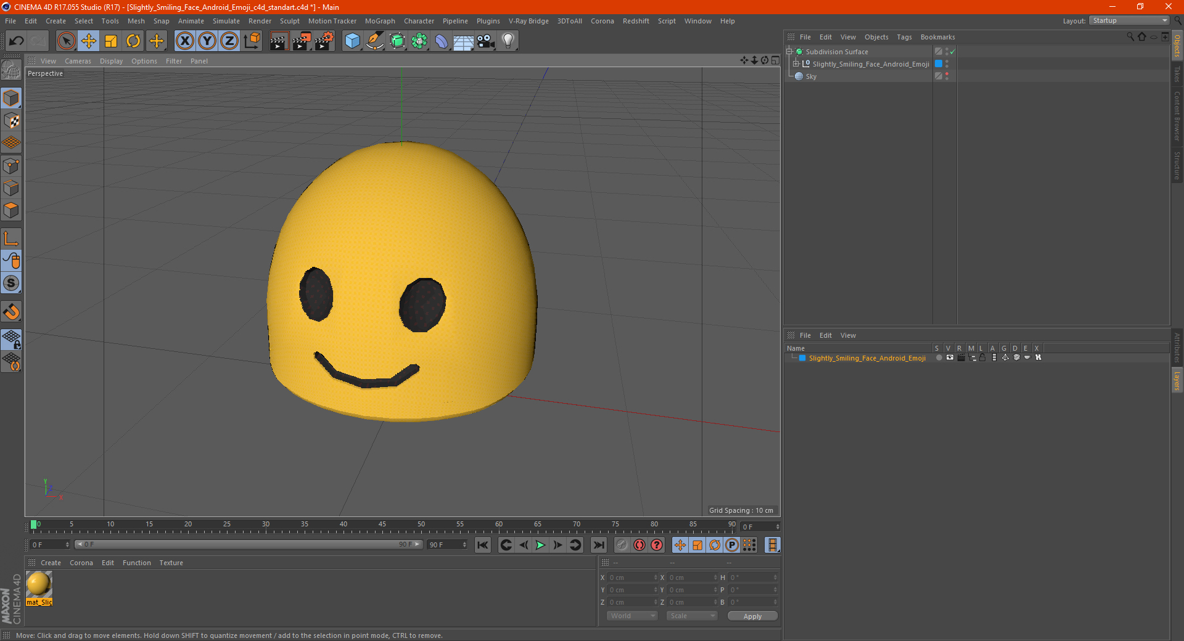Add a Camera object from toolbar
1184x641 pixels.
click(x=486, y=41)
